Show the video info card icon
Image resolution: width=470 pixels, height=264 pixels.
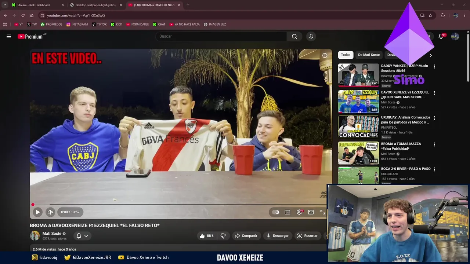pyautogui.click(x=325, y=55)
